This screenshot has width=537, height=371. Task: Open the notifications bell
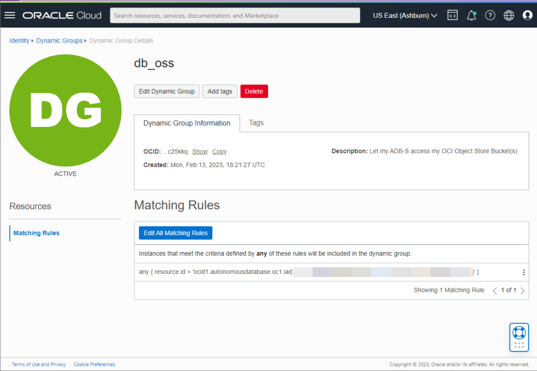471,15
